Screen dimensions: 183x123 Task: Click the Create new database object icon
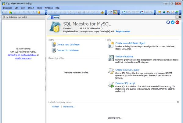point(111,45)
